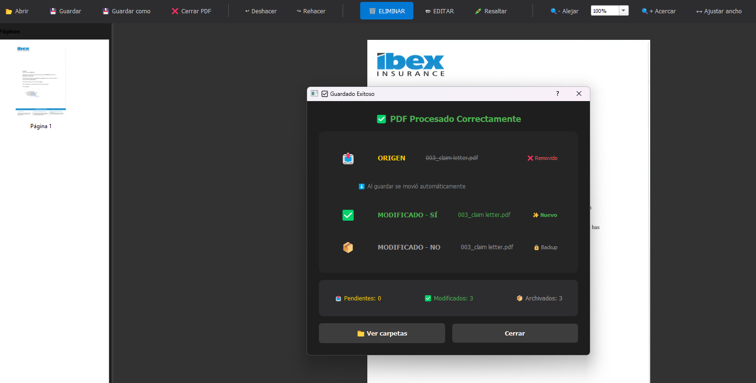The width and height of the screenshot is (756, 383).
Task: Undo the last action with Deshacer
Action: click(261, 11)
